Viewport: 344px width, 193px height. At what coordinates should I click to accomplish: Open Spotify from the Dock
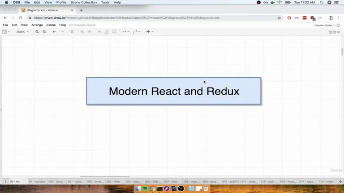(x=145, y=189)
